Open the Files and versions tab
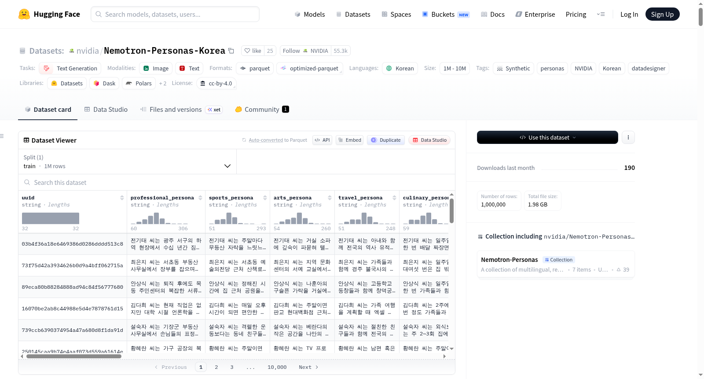 click(181, 110)
